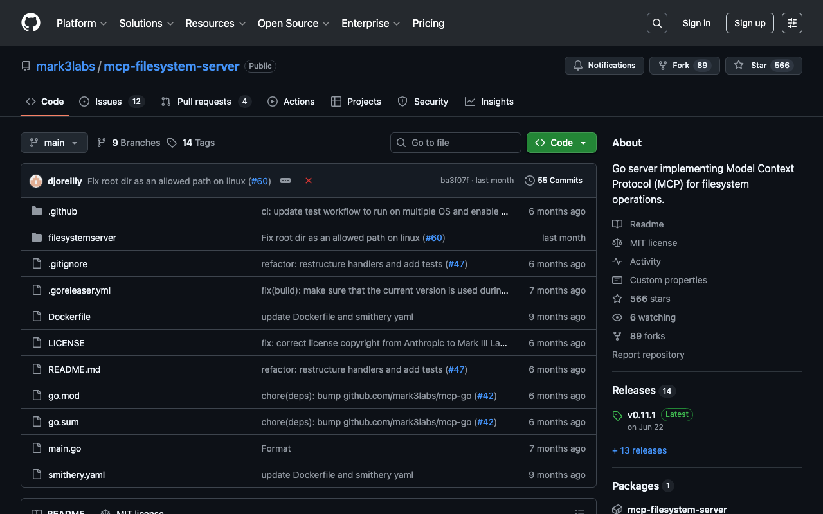Screen dimensions: 823x514
Task: Switch to the Issues tab
Action: tap(108, 102)
